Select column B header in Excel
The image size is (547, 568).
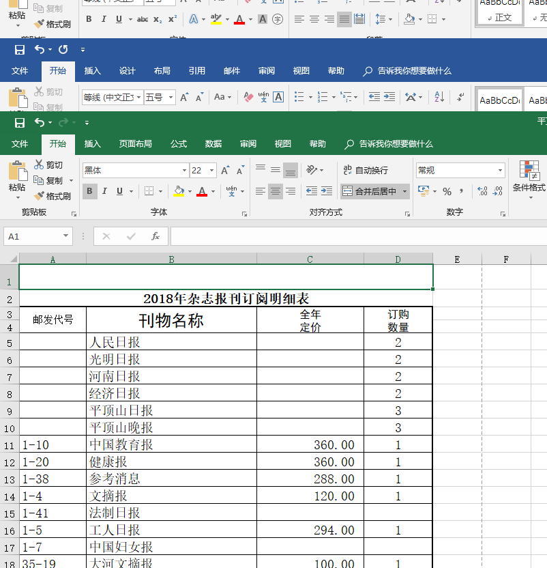tap(172, 259)
